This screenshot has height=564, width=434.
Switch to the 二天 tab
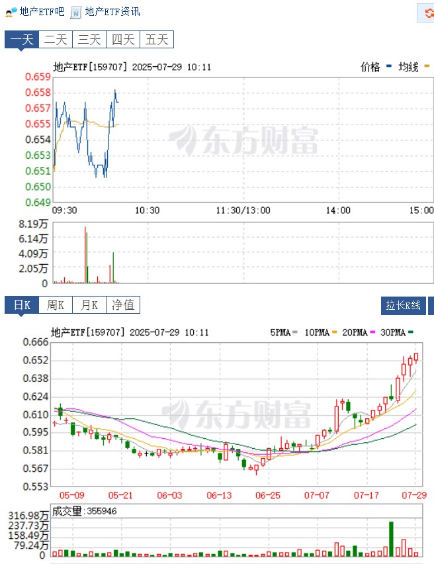click(56, 40)
